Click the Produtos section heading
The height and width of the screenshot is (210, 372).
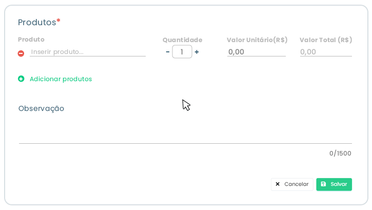tap(37, 22)
